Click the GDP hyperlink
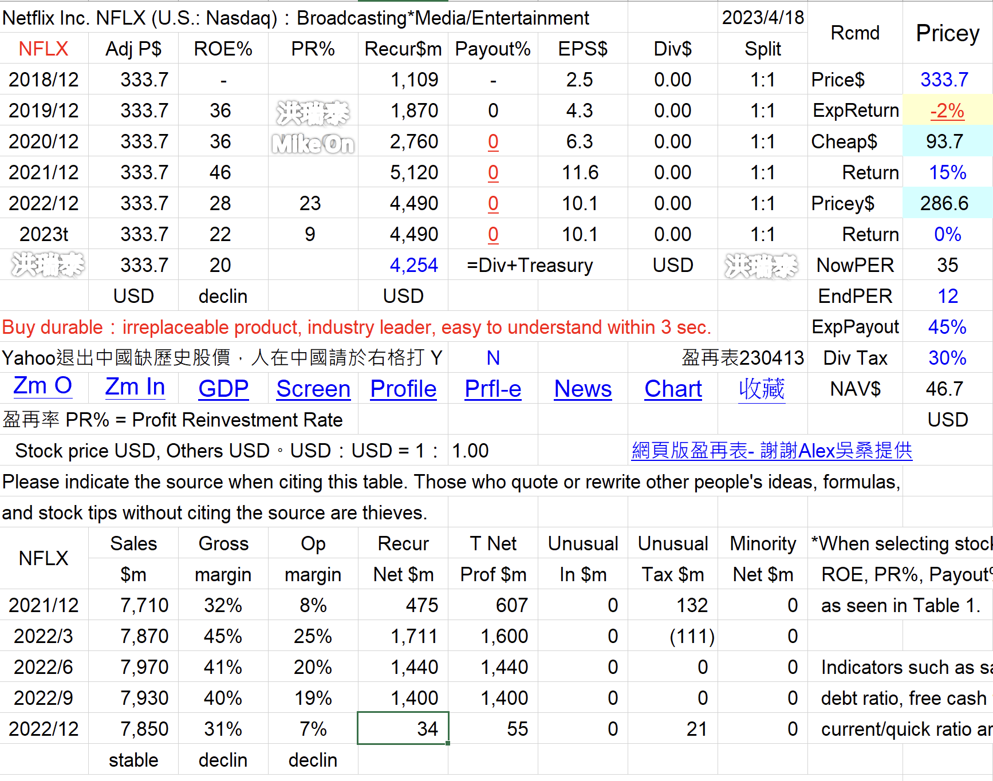The width and height of the screenshot is (993, 781). [223, 389]
